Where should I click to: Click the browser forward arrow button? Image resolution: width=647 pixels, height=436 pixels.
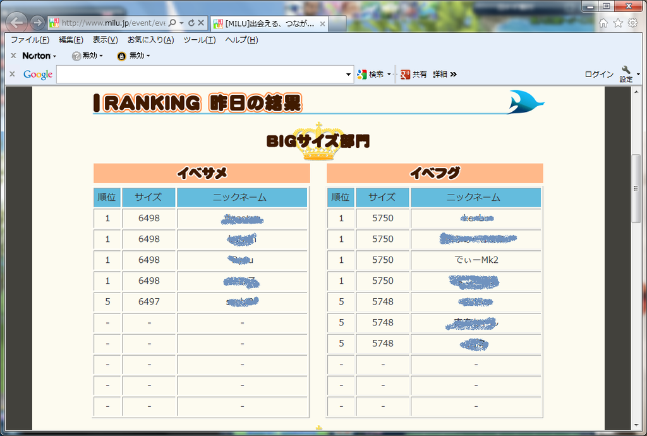pos(37,23)
